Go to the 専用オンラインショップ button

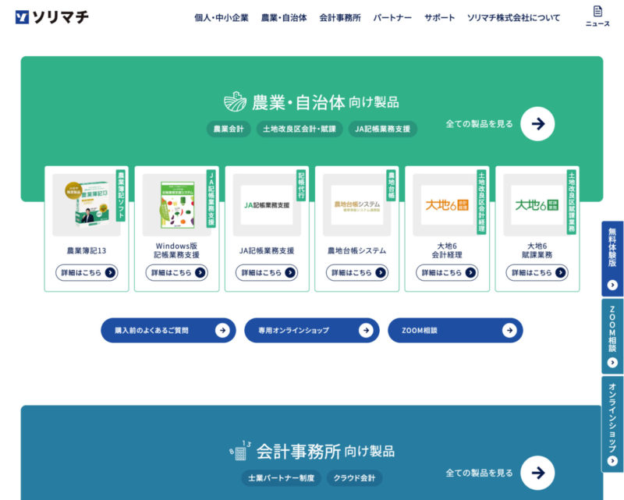tap(311, 330)
